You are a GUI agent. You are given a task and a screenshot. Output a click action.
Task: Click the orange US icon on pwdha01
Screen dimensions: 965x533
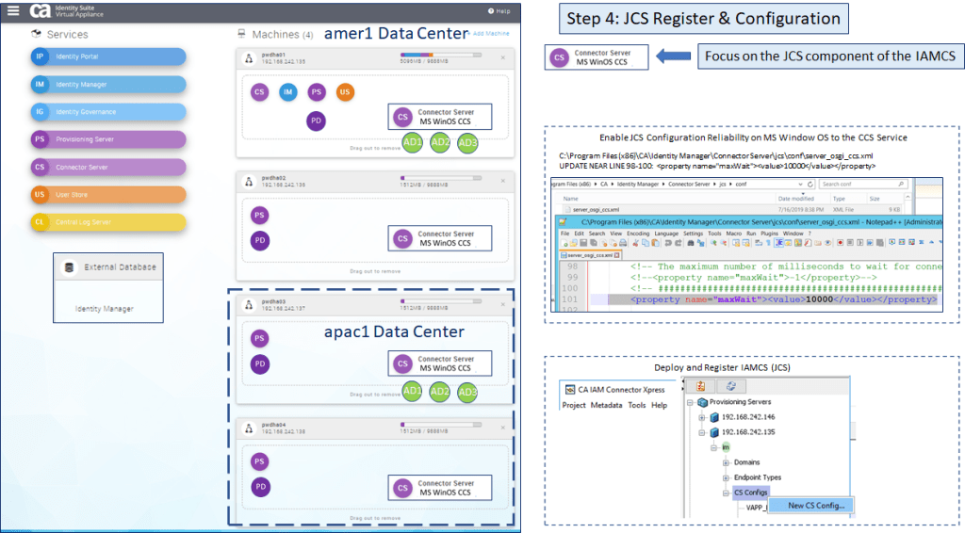point(345,92)
